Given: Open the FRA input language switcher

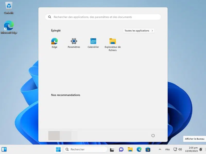Looking at the screenshot, I should (167, 149).
